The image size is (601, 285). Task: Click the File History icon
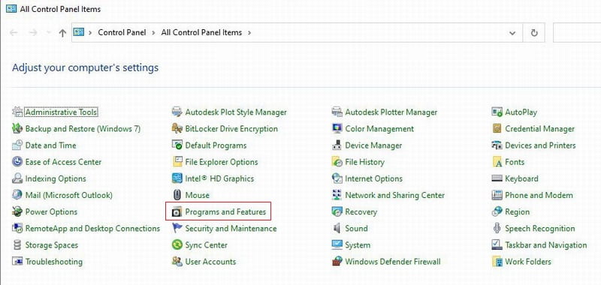pos(337,162)
